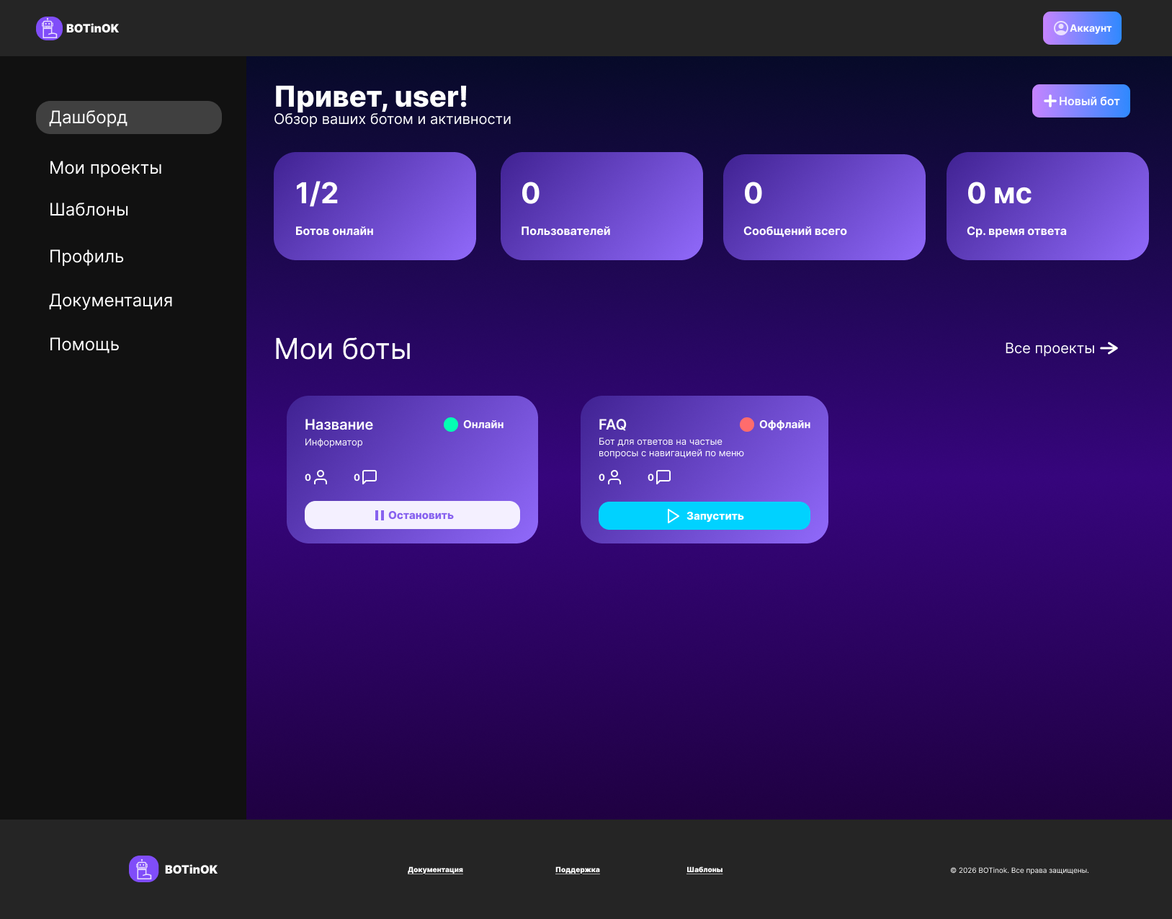Screen dimensions: 1172x919
Task: Click the user avatar icon in Аккаунт button
Action: (1060, 28)
